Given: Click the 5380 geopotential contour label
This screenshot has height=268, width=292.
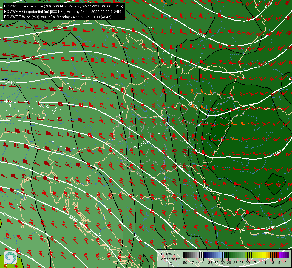Looking at the screenshot, I should pyautogui.click(x=202, y=35).
